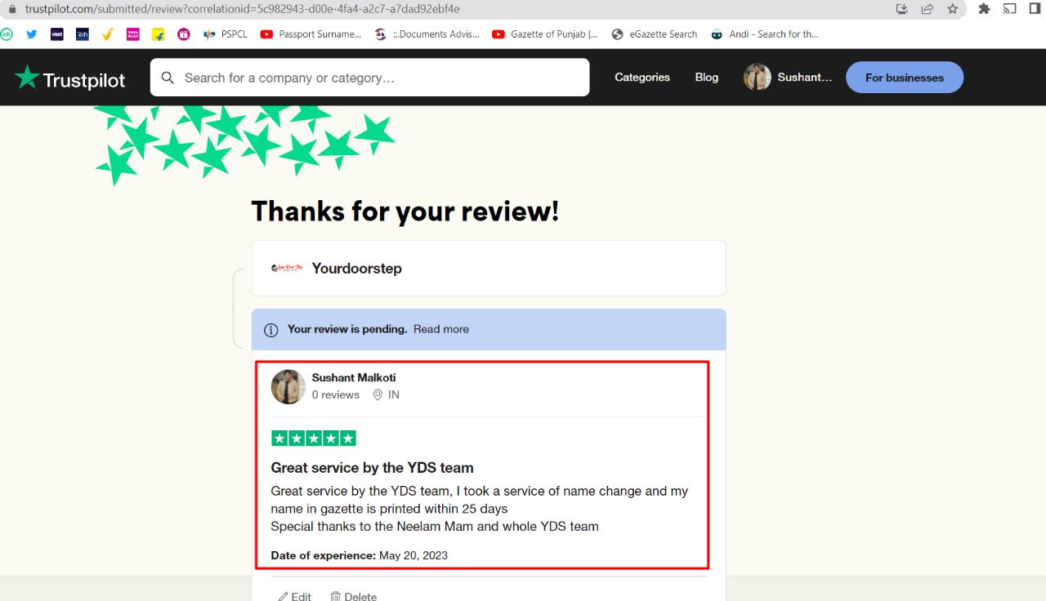Open the Voot bookmark icon
Image resolution: width=1046 pixels, height=601 pixels.
point(57,34)
